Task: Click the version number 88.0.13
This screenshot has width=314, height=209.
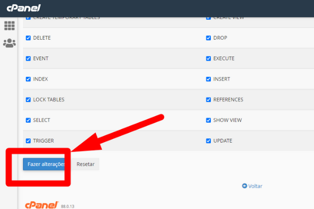Action: (68, 206)
